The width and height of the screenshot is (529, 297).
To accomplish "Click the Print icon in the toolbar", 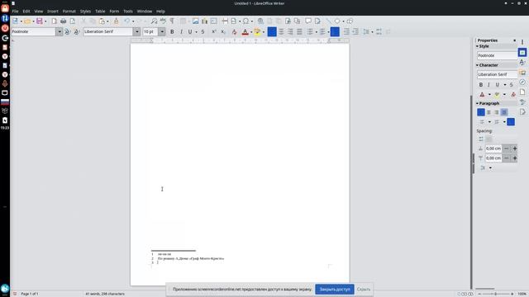I will 63,21.
